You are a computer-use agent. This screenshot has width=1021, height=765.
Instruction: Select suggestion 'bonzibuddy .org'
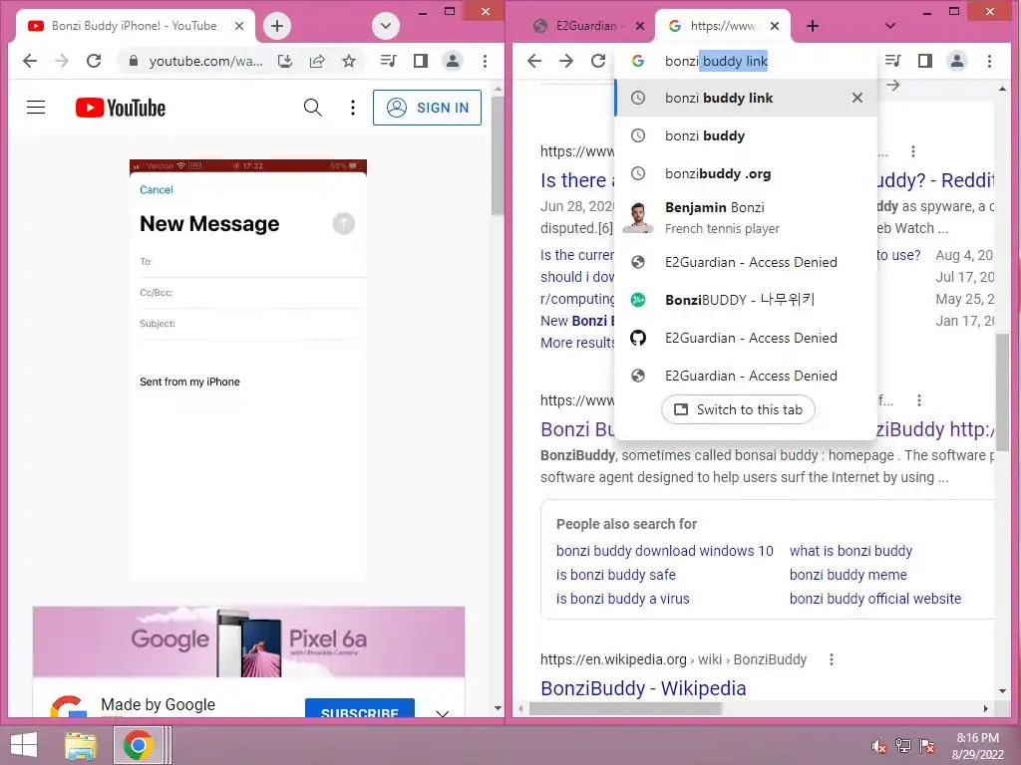[746, 173]
